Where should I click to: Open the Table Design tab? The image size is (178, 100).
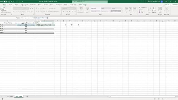click(83, 5)
